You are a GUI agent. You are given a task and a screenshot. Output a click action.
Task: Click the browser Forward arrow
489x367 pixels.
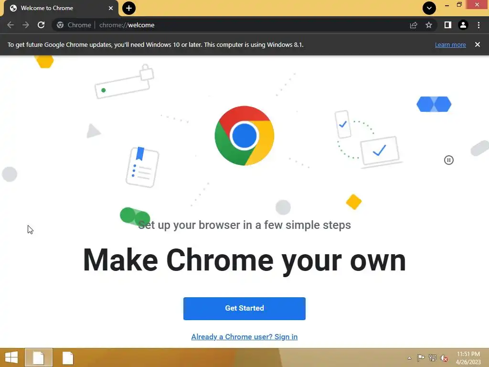click(26, 25)
